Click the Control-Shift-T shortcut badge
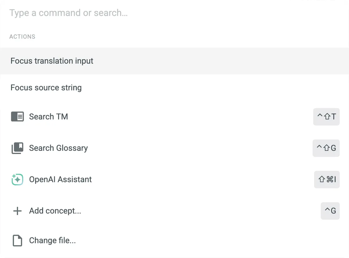The height and width of the screenshot is (258, 349). (x=326, y=117)
